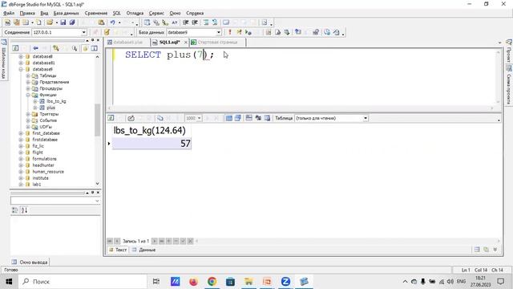The height and width of the screenshot is (289, 513).
Task: Expand the Триггеры folder
Action: point(28,114)
